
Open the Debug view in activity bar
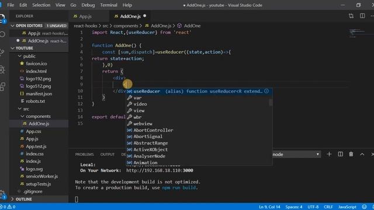click(x=2, y=69)
